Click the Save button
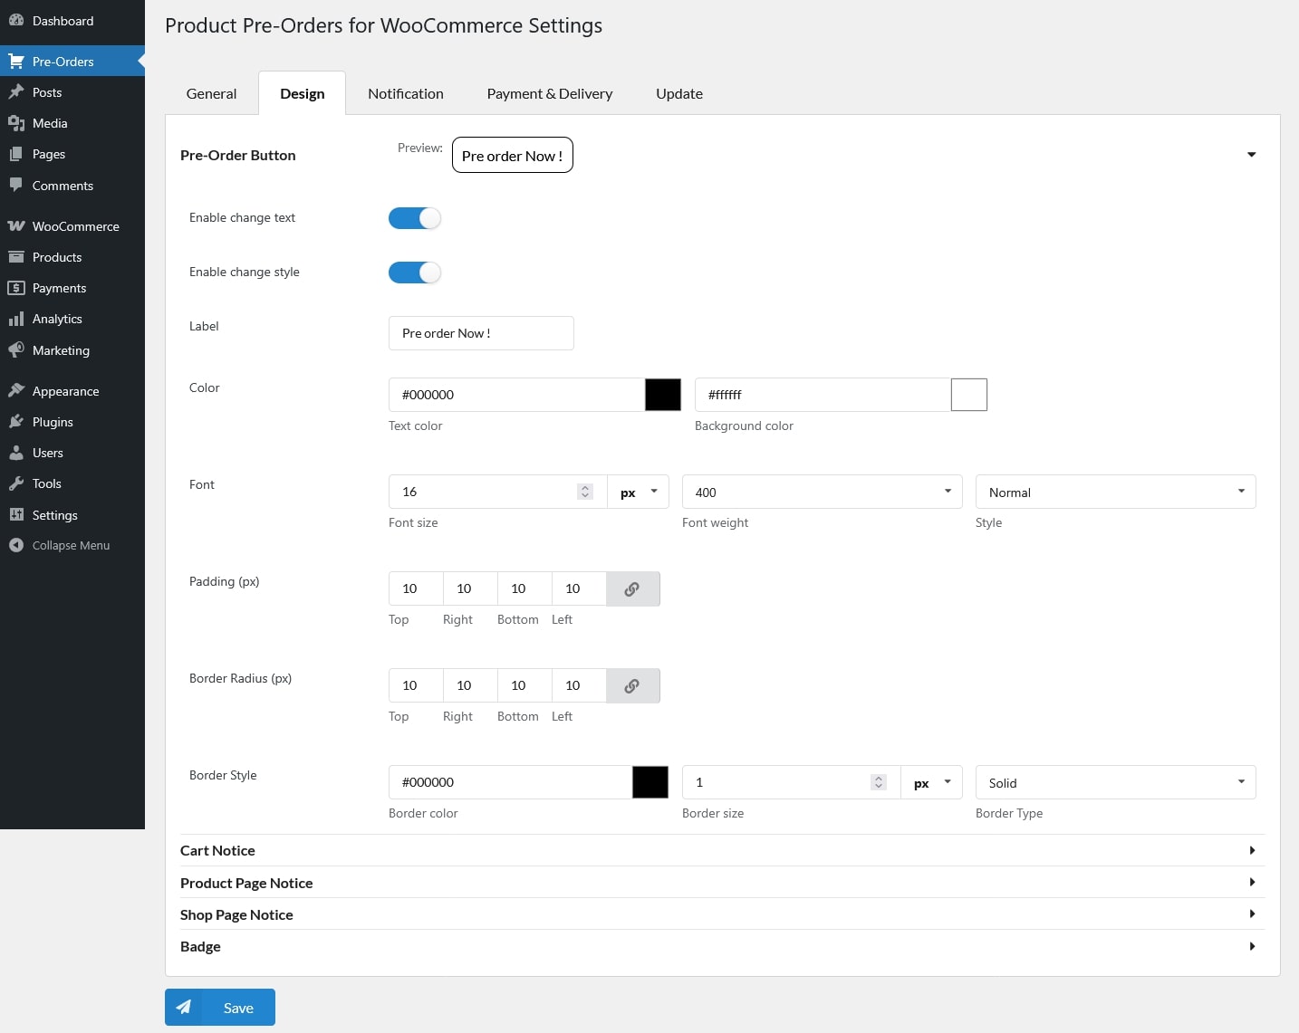This screenshot has height=1033, width=1299. click(x=220, y=1007)
